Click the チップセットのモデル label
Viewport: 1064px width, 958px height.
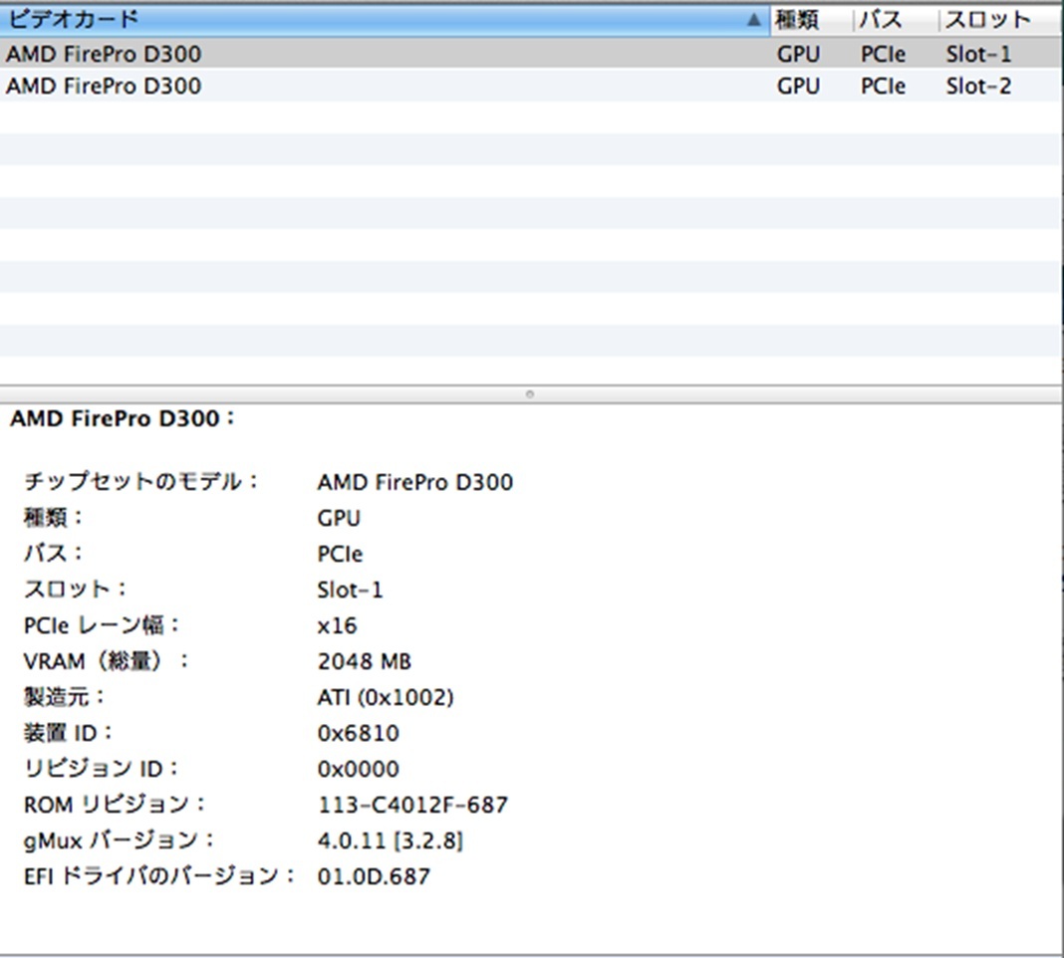tap(141, 482)
